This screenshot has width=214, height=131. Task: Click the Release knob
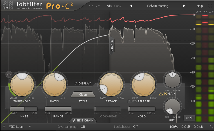click(143, 85)
